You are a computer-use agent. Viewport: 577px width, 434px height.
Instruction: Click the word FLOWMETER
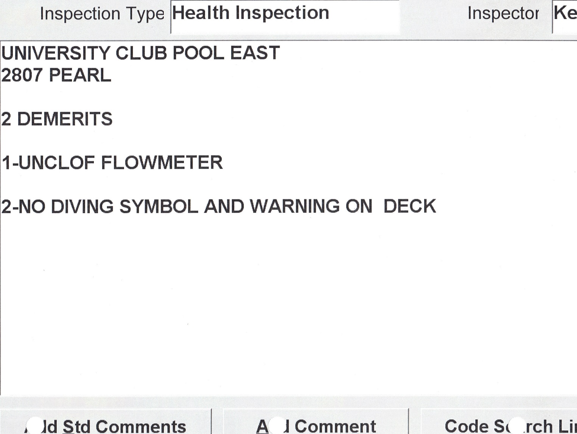(x=162, y=163)
